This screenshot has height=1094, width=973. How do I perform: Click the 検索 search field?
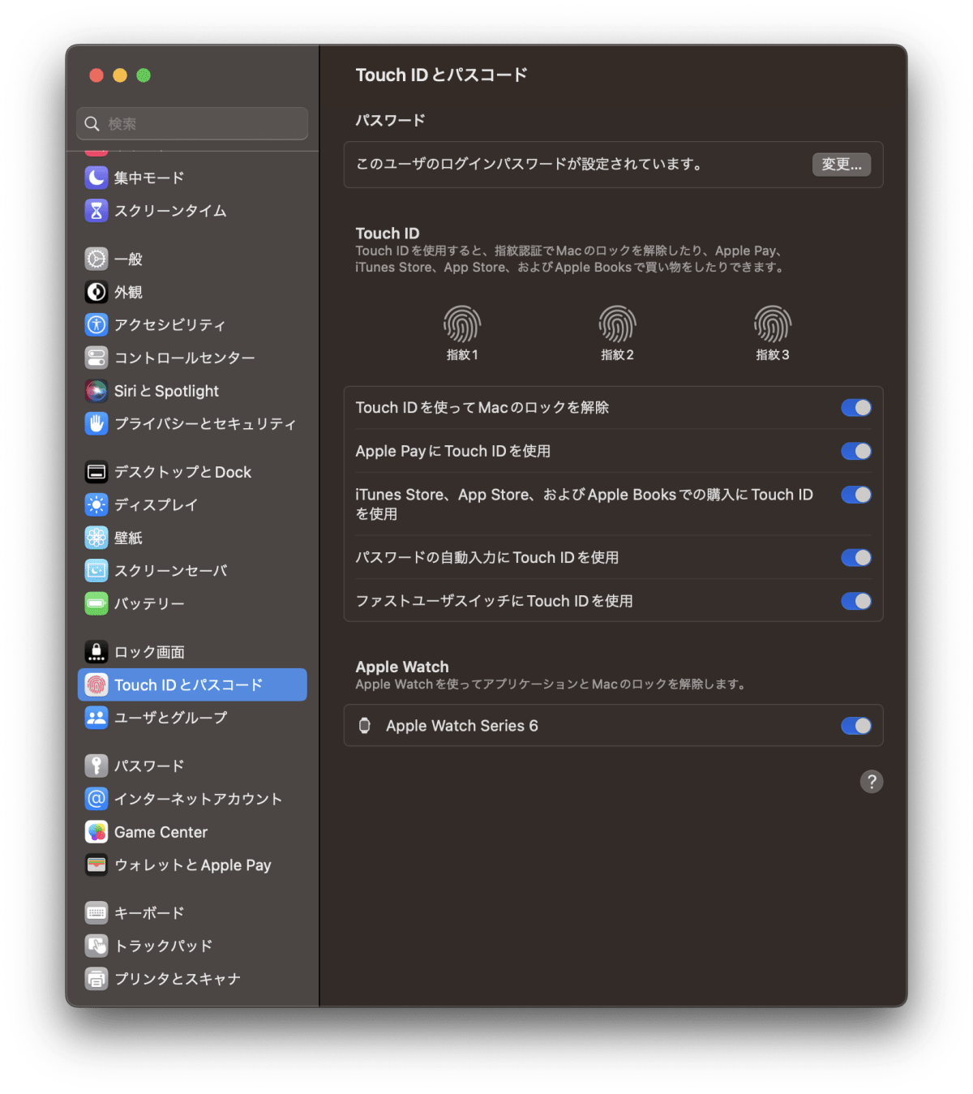pos(192,123)
